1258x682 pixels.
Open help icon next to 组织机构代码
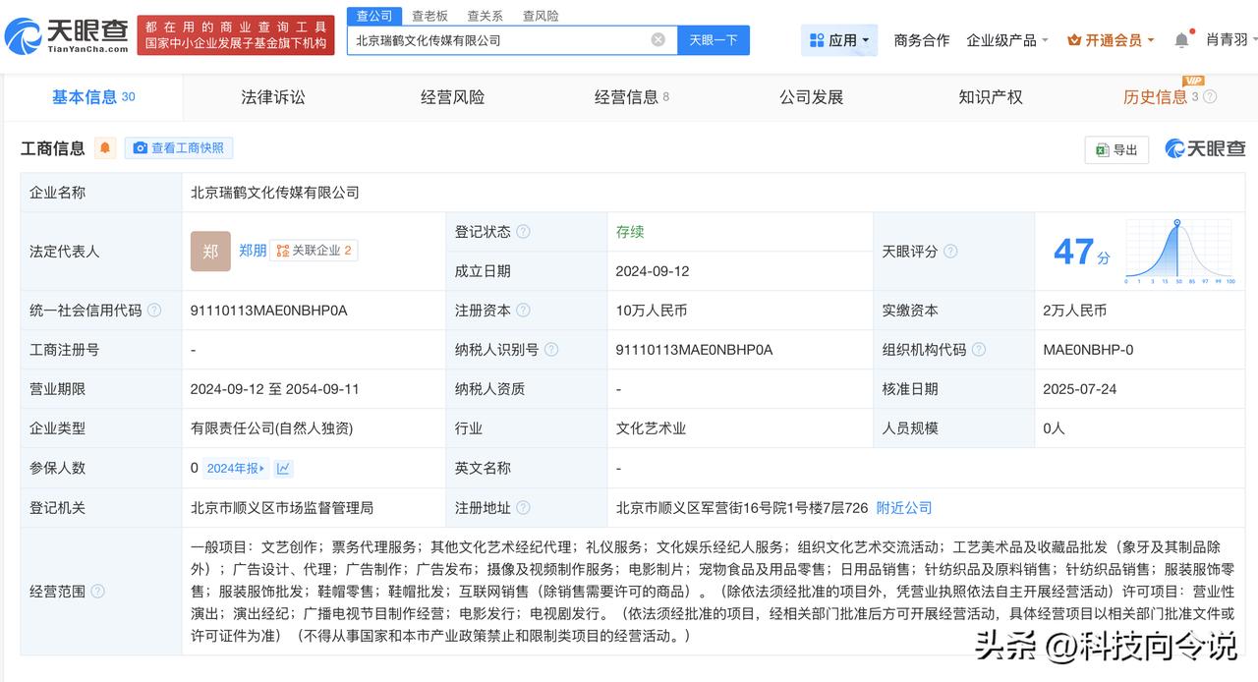(979, 350)
